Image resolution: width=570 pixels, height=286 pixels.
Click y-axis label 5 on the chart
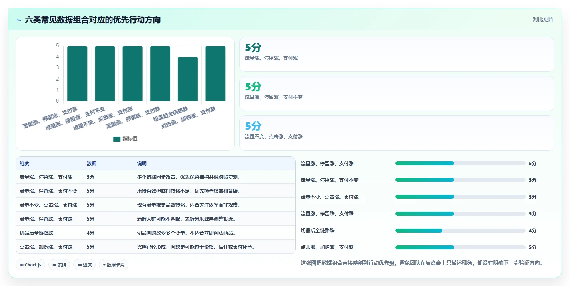[x=57, y=46]
